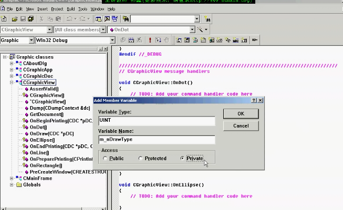Click the OnDot() method icon in tree
The height and width of the screenshot is (210, 343).
point(25,127)
